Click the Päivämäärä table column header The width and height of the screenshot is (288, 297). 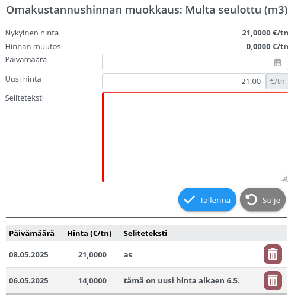tap(31, 233)
